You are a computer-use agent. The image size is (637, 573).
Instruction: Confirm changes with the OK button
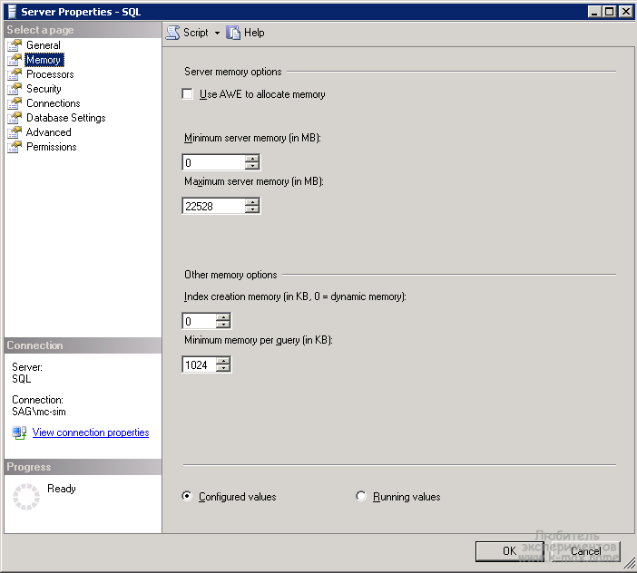(509, 551)
